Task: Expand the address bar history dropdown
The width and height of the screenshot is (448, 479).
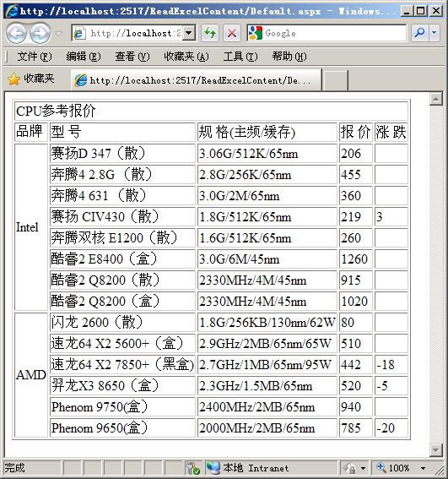Action: pos(189,33)
